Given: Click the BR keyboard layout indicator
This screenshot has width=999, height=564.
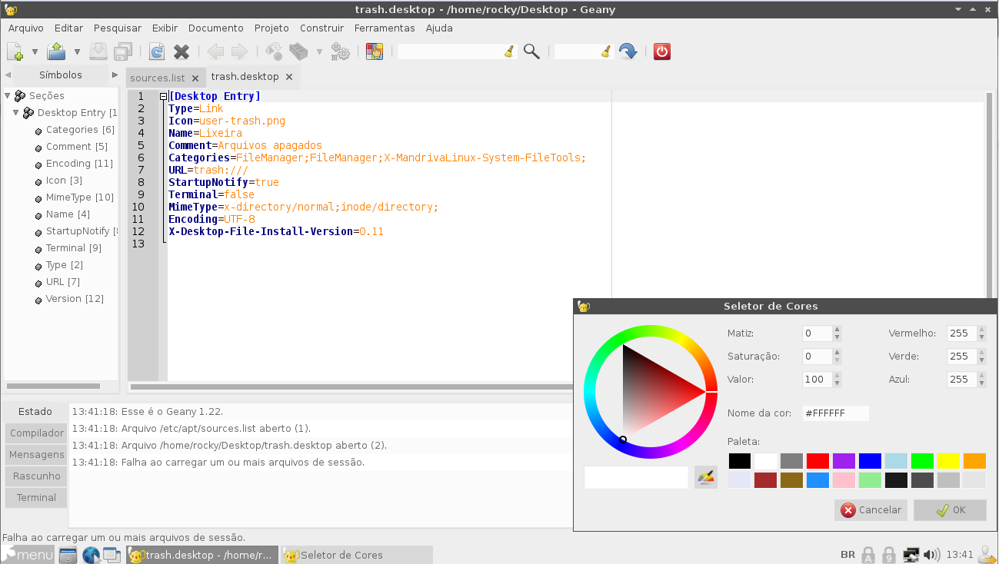Looking at the screenshot, I should pyautogui.click(x=847, y=555).
